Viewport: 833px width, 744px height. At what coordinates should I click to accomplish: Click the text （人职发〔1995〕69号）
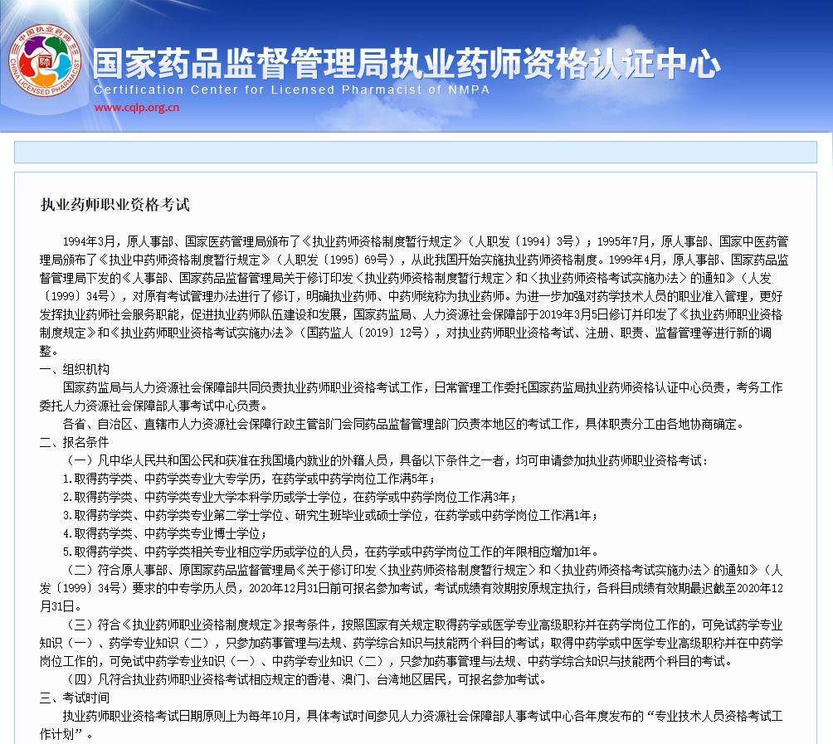tap(337, 260)
